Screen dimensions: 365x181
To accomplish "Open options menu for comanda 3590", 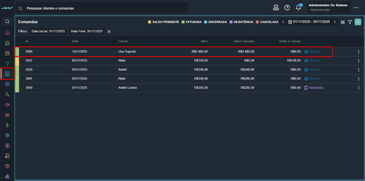I will (x=359, y=52).
